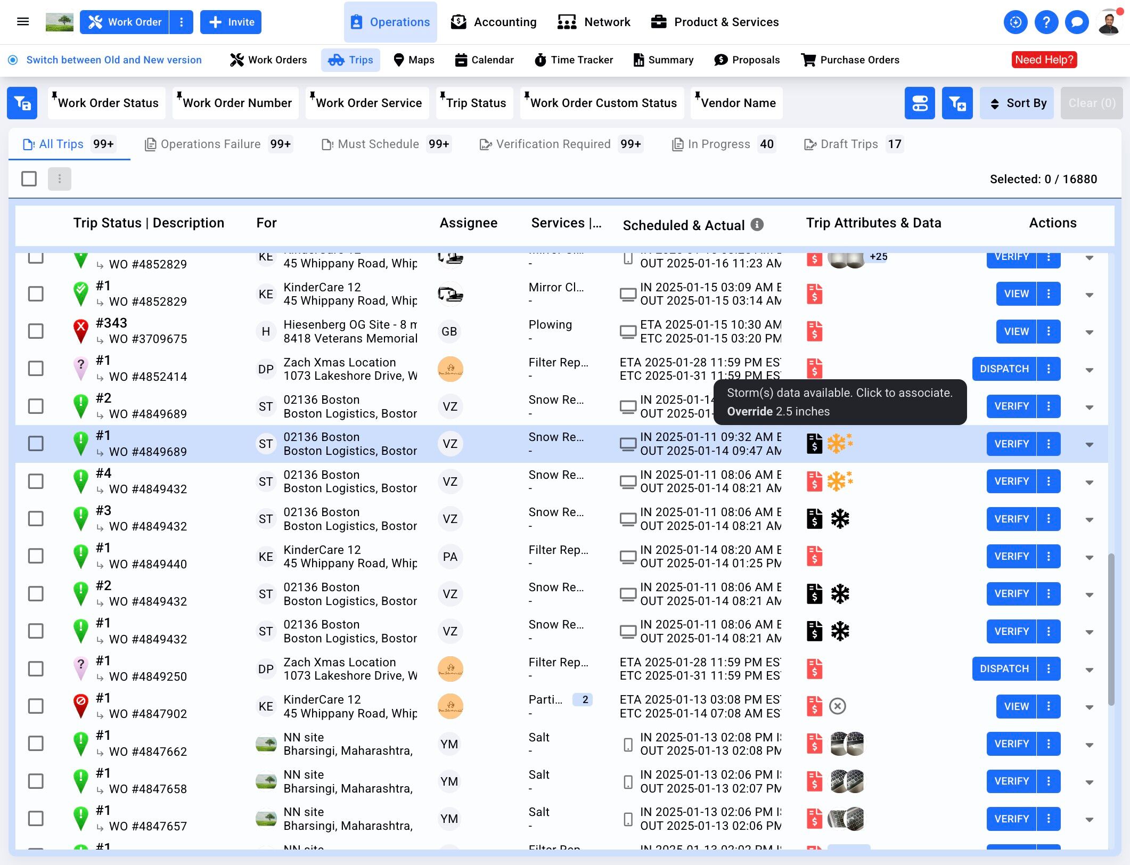This screenshot has width=1130, height=865.
Task: Toggle the select all trips checkbox
Action: point(29,179)
